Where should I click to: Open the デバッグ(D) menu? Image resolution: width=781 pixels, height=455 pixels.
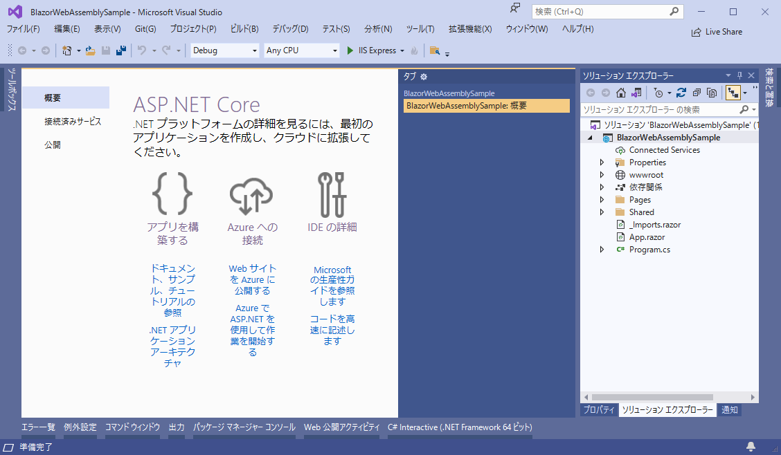290,29
